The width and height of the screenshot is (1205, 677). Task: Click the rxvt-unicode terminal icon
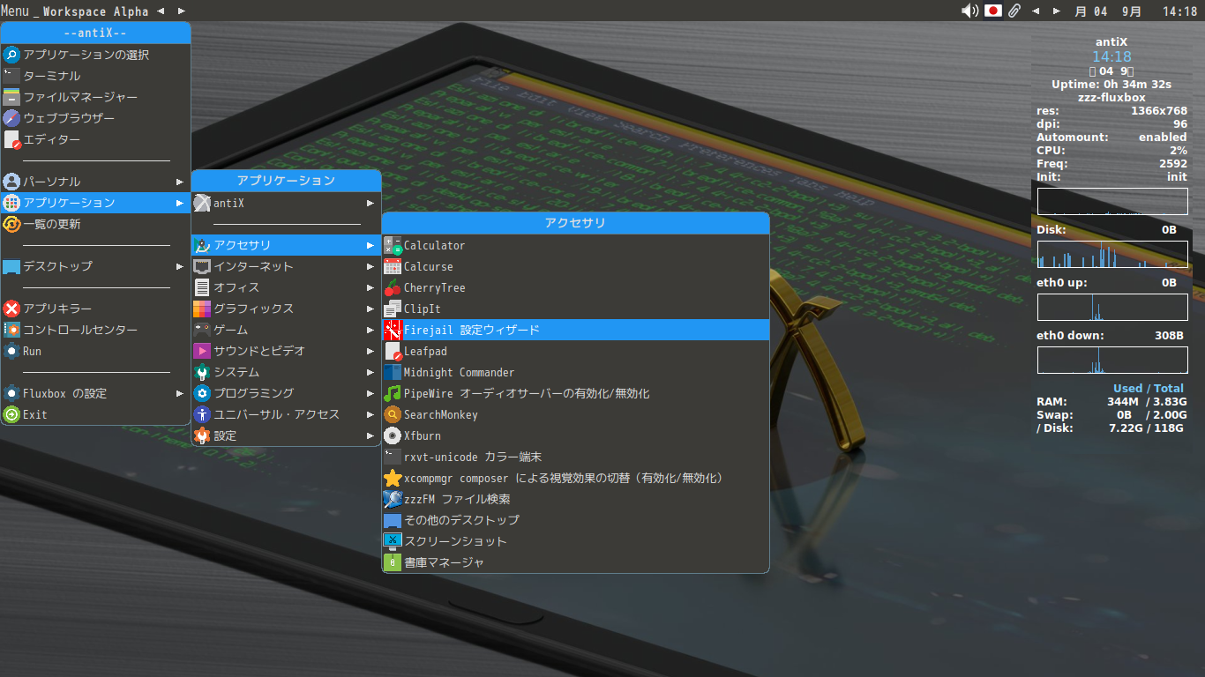(x=393, y=457)
